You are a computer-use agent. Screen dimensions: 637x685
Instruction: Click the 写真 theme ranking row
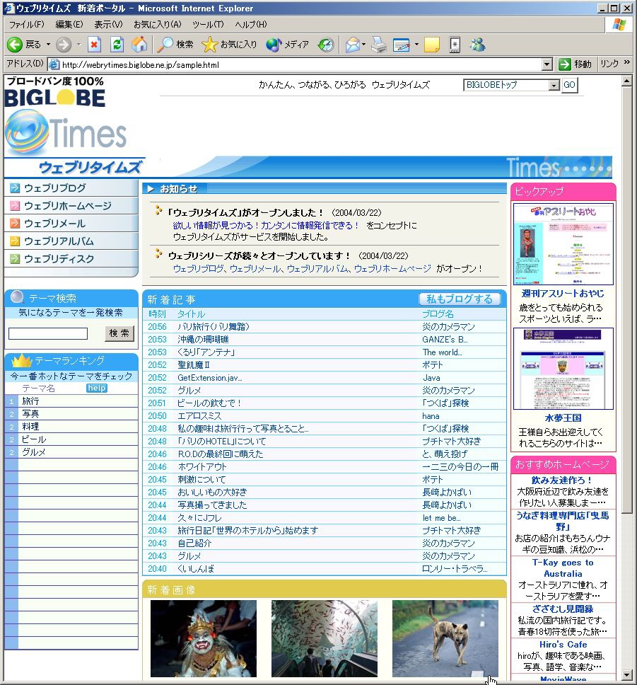pyautogui.click(x=71, y=414)
